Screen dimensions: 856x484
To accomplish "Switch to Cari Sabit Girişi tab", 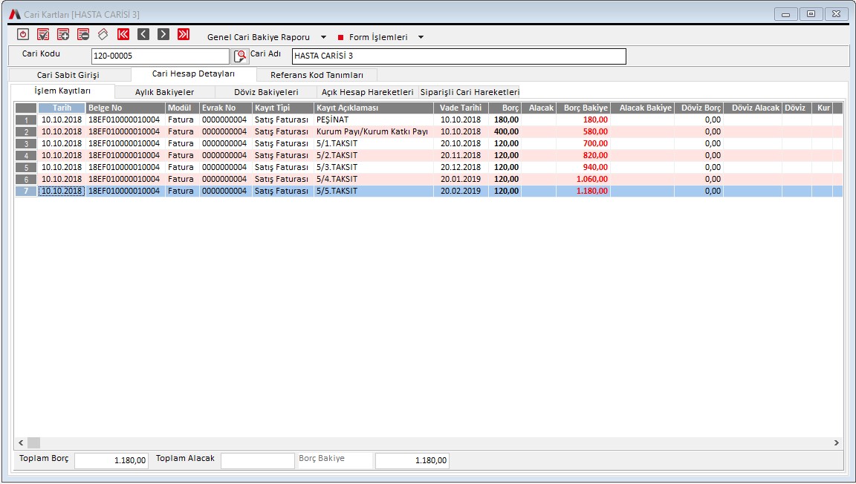I will [68, 75].
